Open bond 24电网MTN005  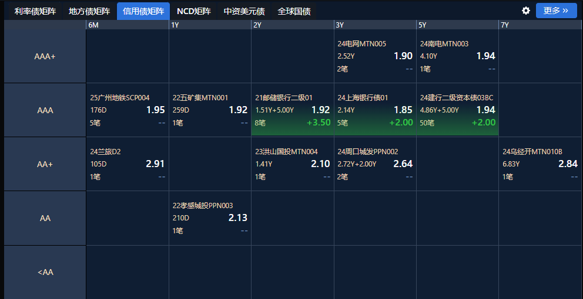pos(362,44)
